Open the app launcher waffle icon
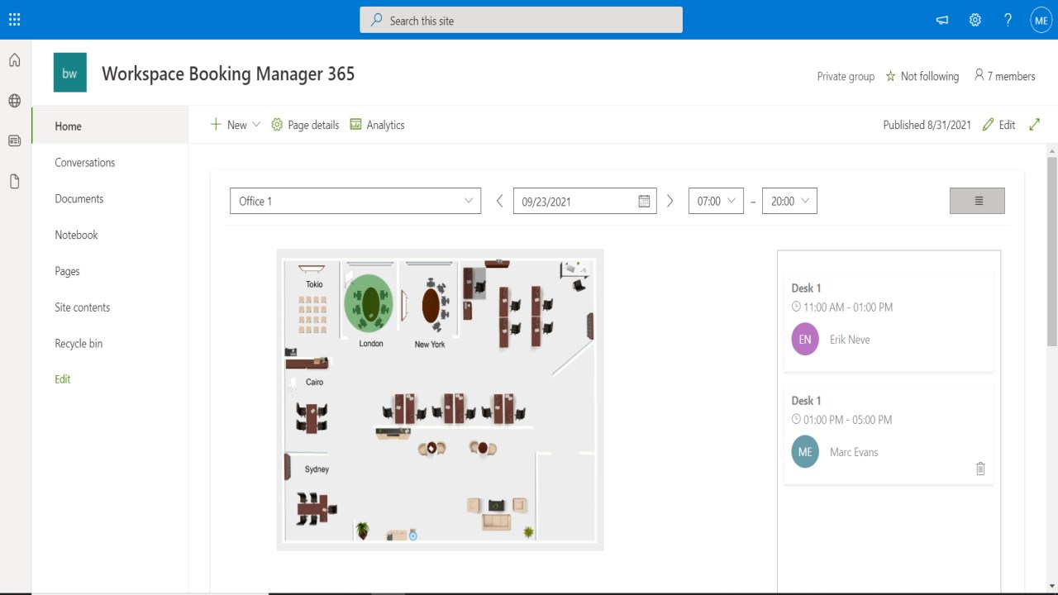This screenshot has width=1058, height=595. click(15, 20)
